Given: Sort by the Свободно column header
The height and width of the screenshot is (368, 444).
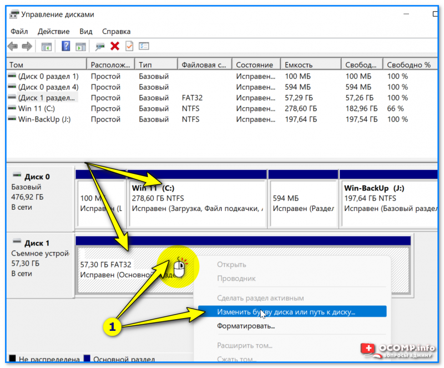Looking at the screenshot, I should (362, 64).
